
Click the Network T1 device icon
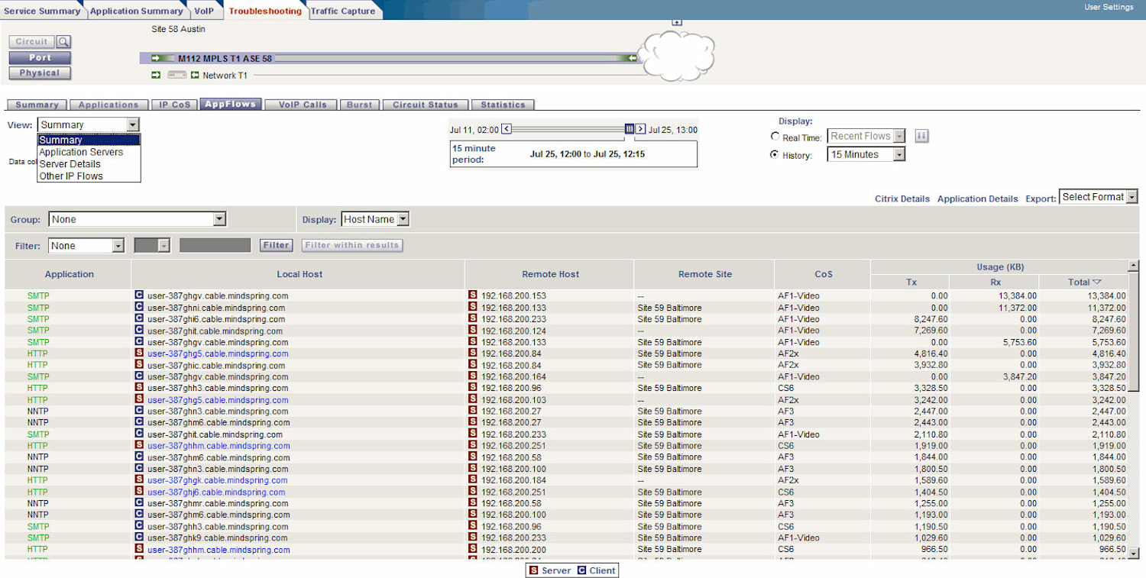177,75
